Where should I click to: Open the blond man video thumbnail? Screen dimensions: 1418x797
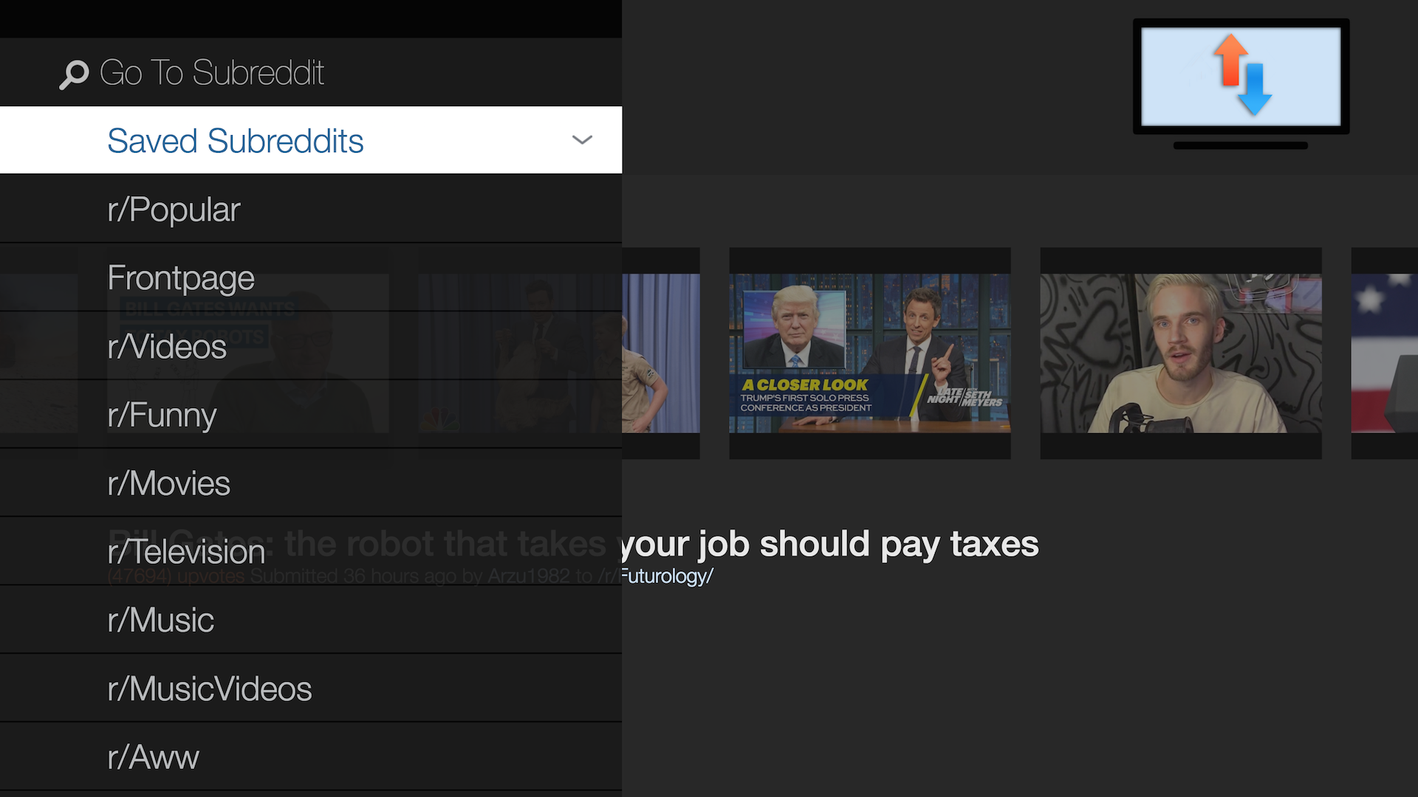[x=1180, y=353]
